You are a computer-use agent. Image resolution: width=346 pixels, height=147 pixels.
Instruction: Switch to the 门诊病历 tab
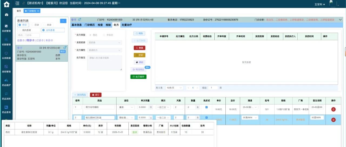tap(89, 25)
